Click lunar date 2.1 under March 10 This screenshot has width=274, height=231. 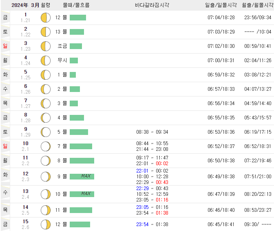pos(25,149)
